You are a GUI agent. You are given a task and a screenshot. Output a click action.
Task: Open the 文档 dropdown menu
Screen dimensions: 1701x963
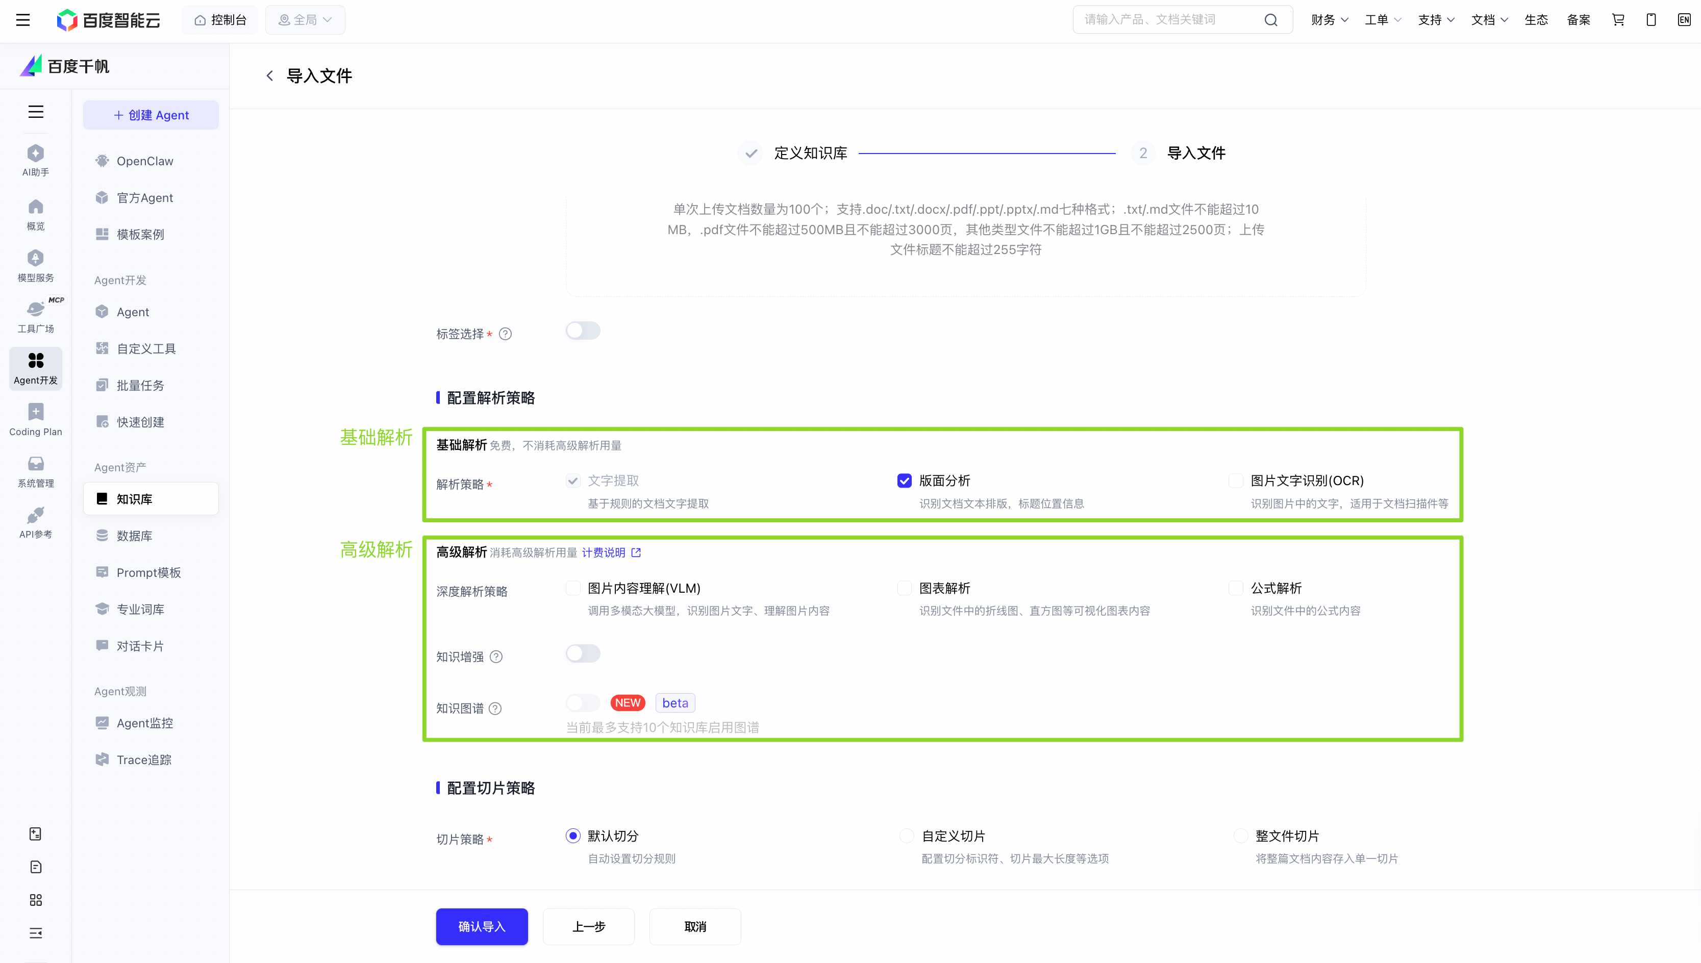(1489, 20)
